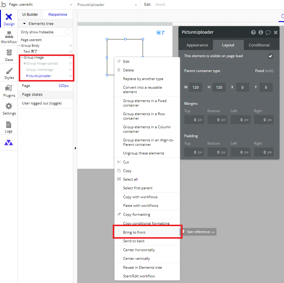Viewport: 284px width, 283px height.
Task: Toggle visibility eye for Group Body
Action: tap(71, 46)
